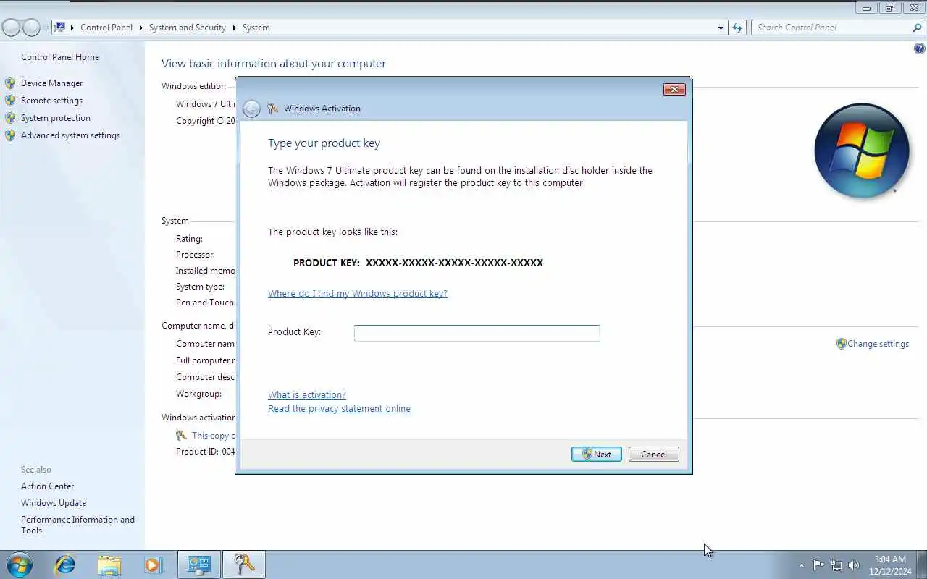The height and width of the screenshot is (579, 927).
Task: Click the shield icon next to Device Manager
Action: click(10, 83)
